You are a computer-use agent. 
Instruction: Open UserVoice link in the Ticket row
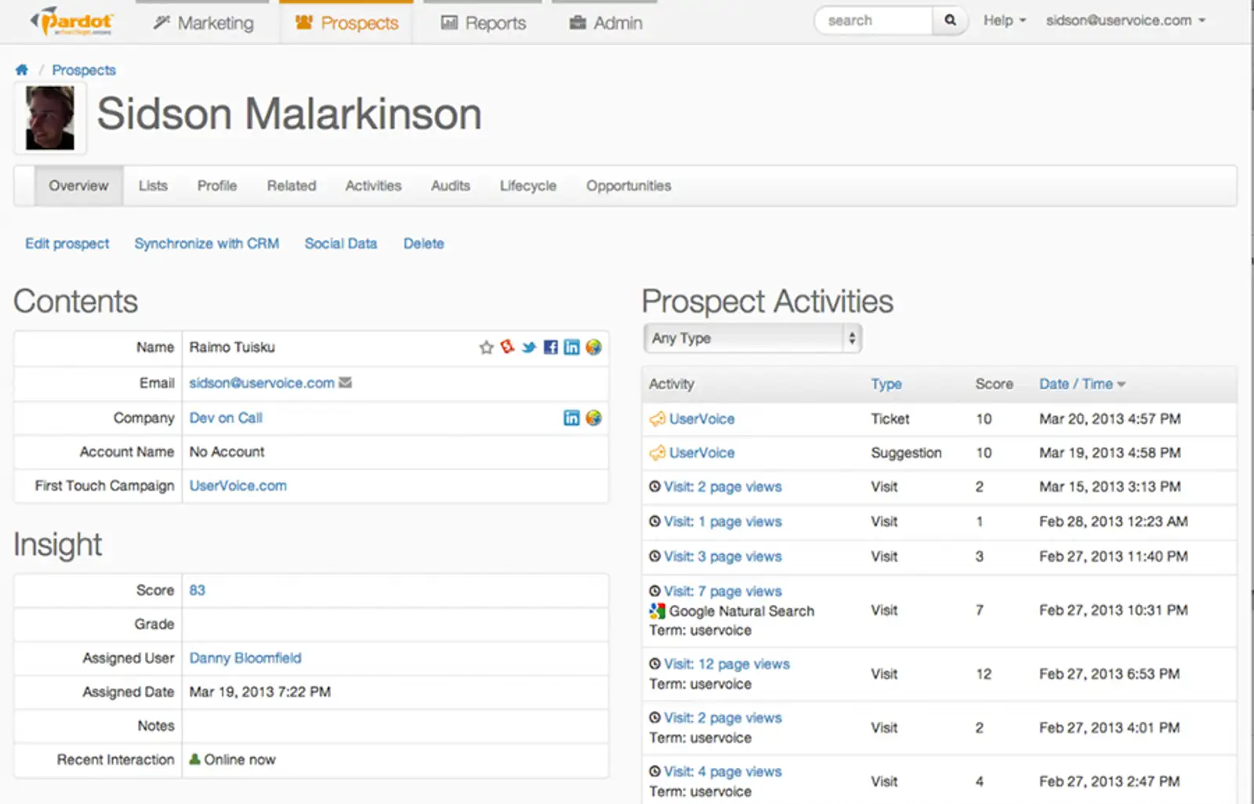(x=701, y=419)
